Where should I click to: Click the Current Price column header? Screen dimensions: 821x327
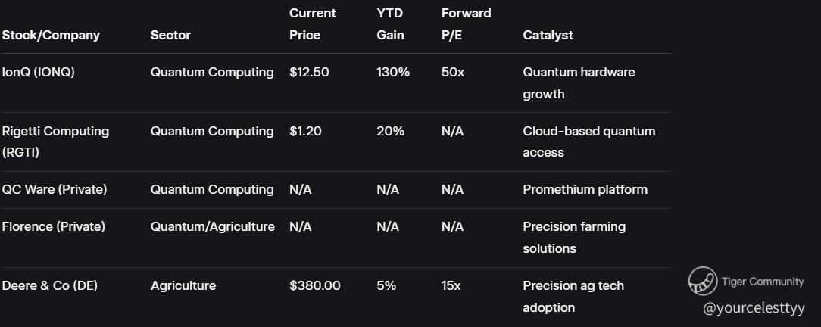click(x=313, y=24)
